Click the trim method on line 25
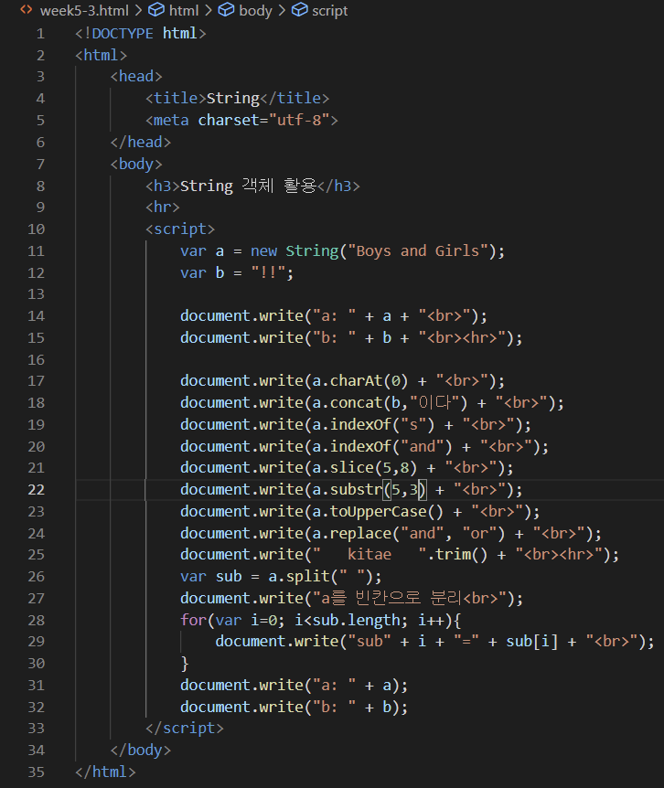Viewport: 664px width, 788px height. [453, 555]
